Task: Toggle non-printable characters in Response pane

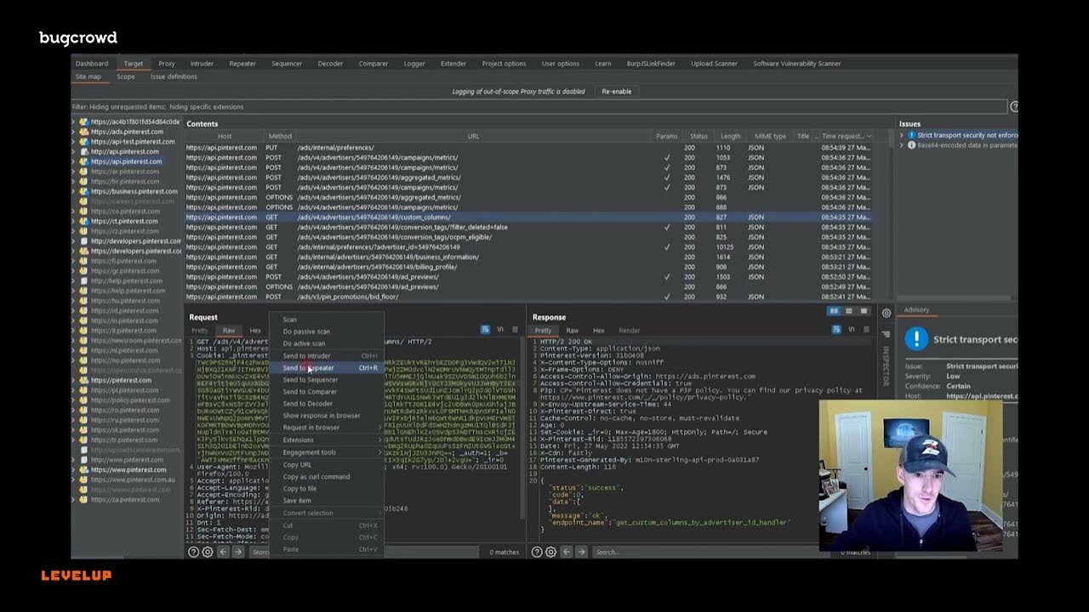Action: 852,330
